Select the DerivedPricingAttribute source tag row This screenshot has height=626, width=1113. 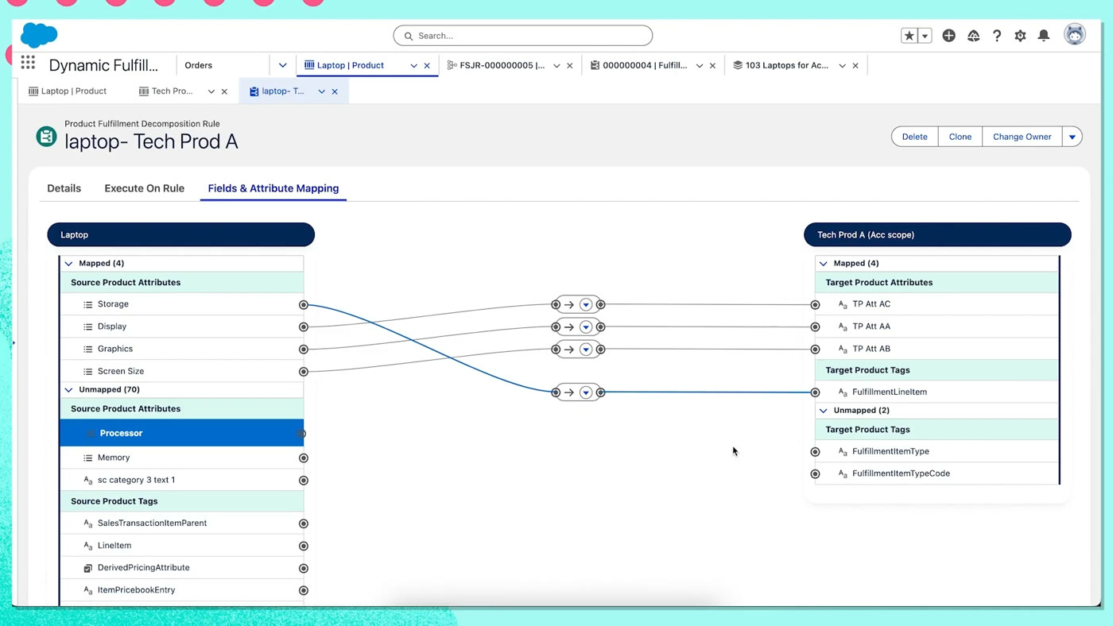click(x=182, y=568)
